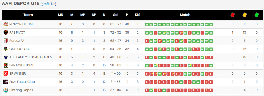Click FANTASI FUTSAL's last match win badge
Image resolution: width=264 pixels, height=96 pixels.
pyautogui.click(x=211, y=66)
